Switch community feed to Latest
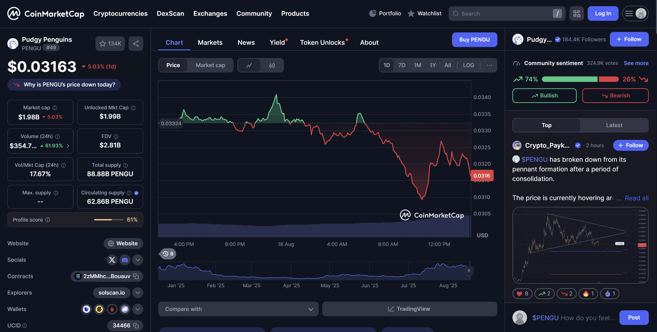 614,125
